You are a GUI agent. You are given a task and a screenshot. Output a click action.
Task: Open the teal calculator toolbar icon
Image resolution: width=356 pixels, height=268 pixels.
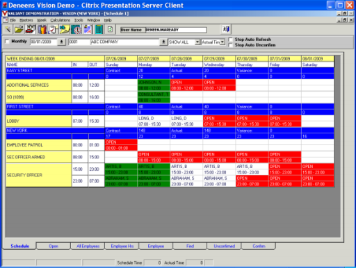click(99, 30)
